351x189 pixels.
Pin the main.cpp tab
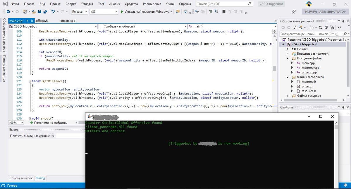coord(27,21)
